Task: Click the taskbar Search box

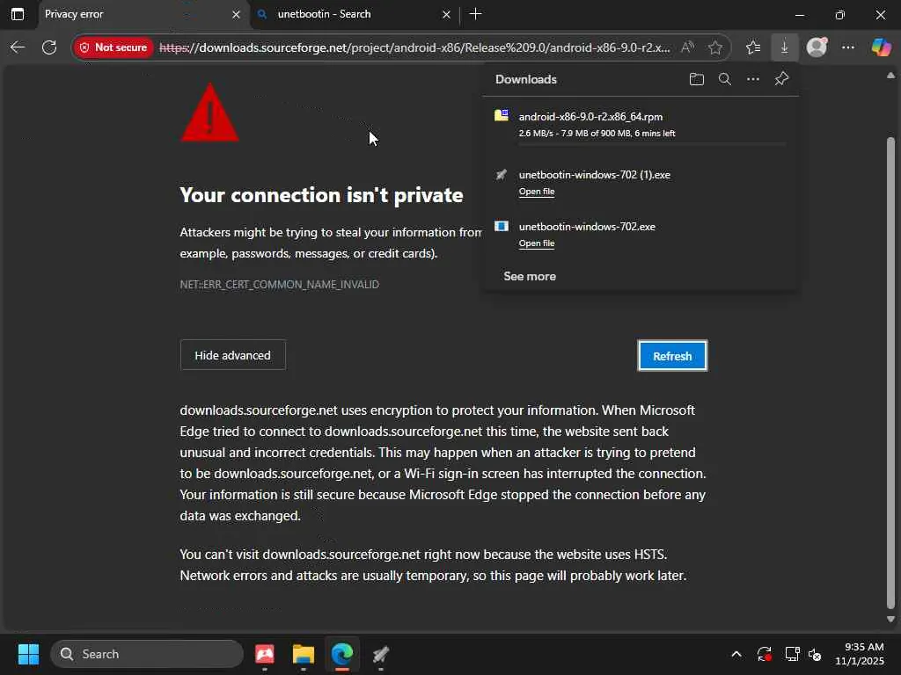Action: click(x=147, y=654)
